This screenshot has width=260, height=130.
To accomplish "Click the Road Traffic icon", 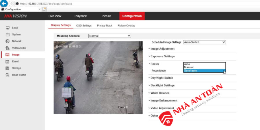I will pyautogui.click(x=8, y=75).
